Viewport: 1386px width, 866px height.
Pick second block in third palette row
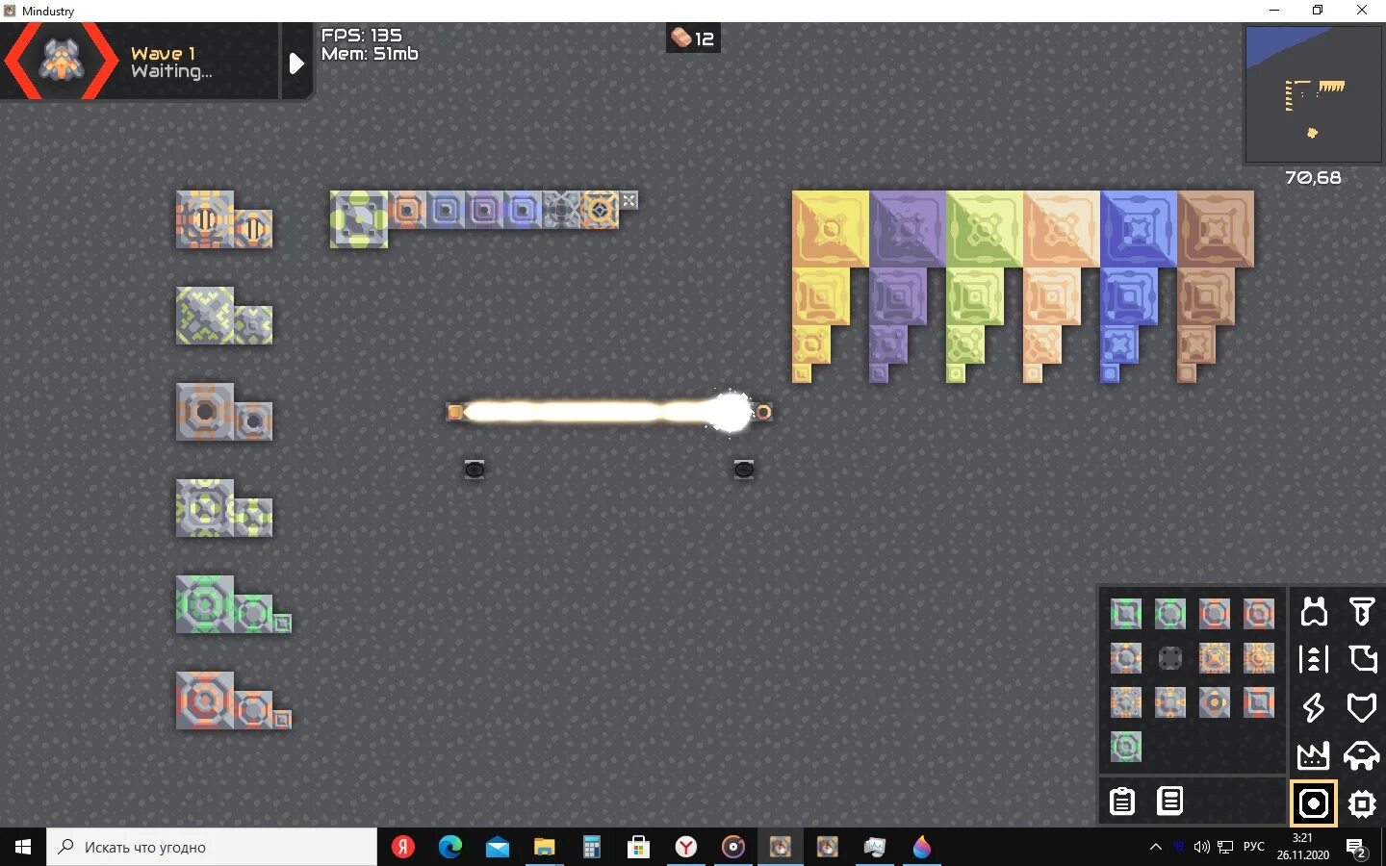[x=1169, y=701]
